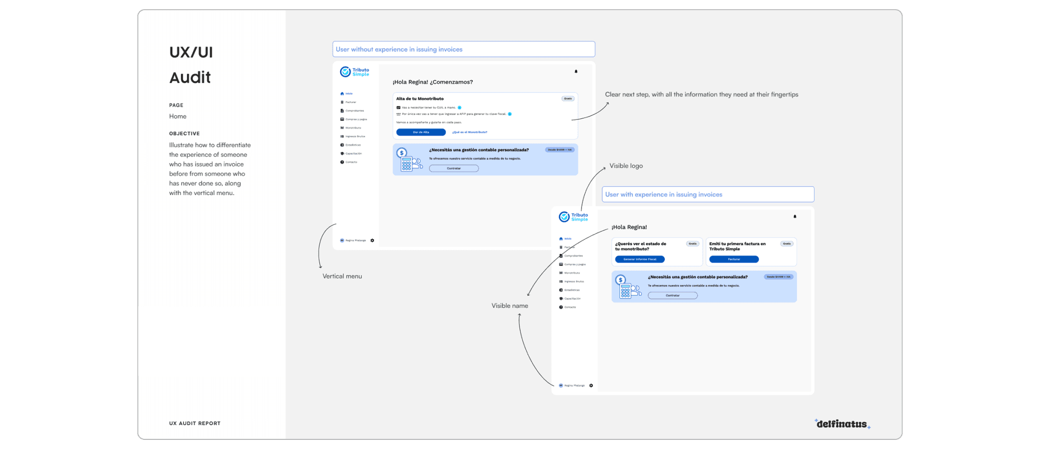
Task: Click the ¡Hola Regina! ¿Comenzamos? greeting
Action: click(433, 82)
